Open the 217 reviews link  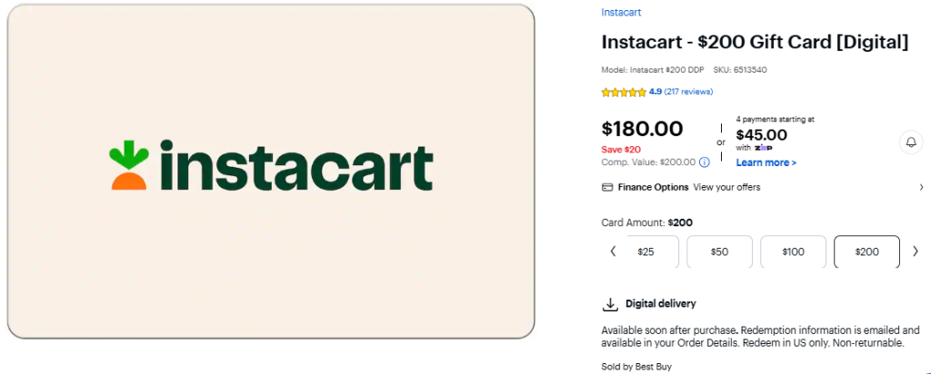[x=689, y=92]
